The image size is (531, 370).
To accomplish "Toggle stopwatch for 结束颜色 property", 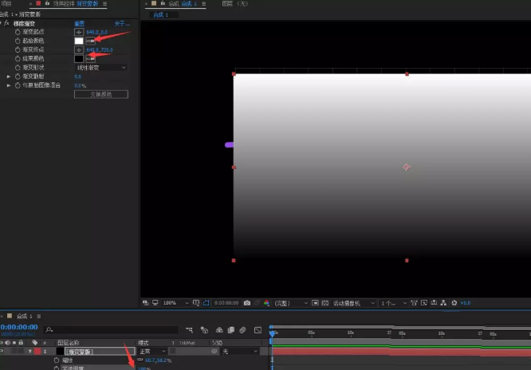I will pyautogui.click(x=18, y=59).
